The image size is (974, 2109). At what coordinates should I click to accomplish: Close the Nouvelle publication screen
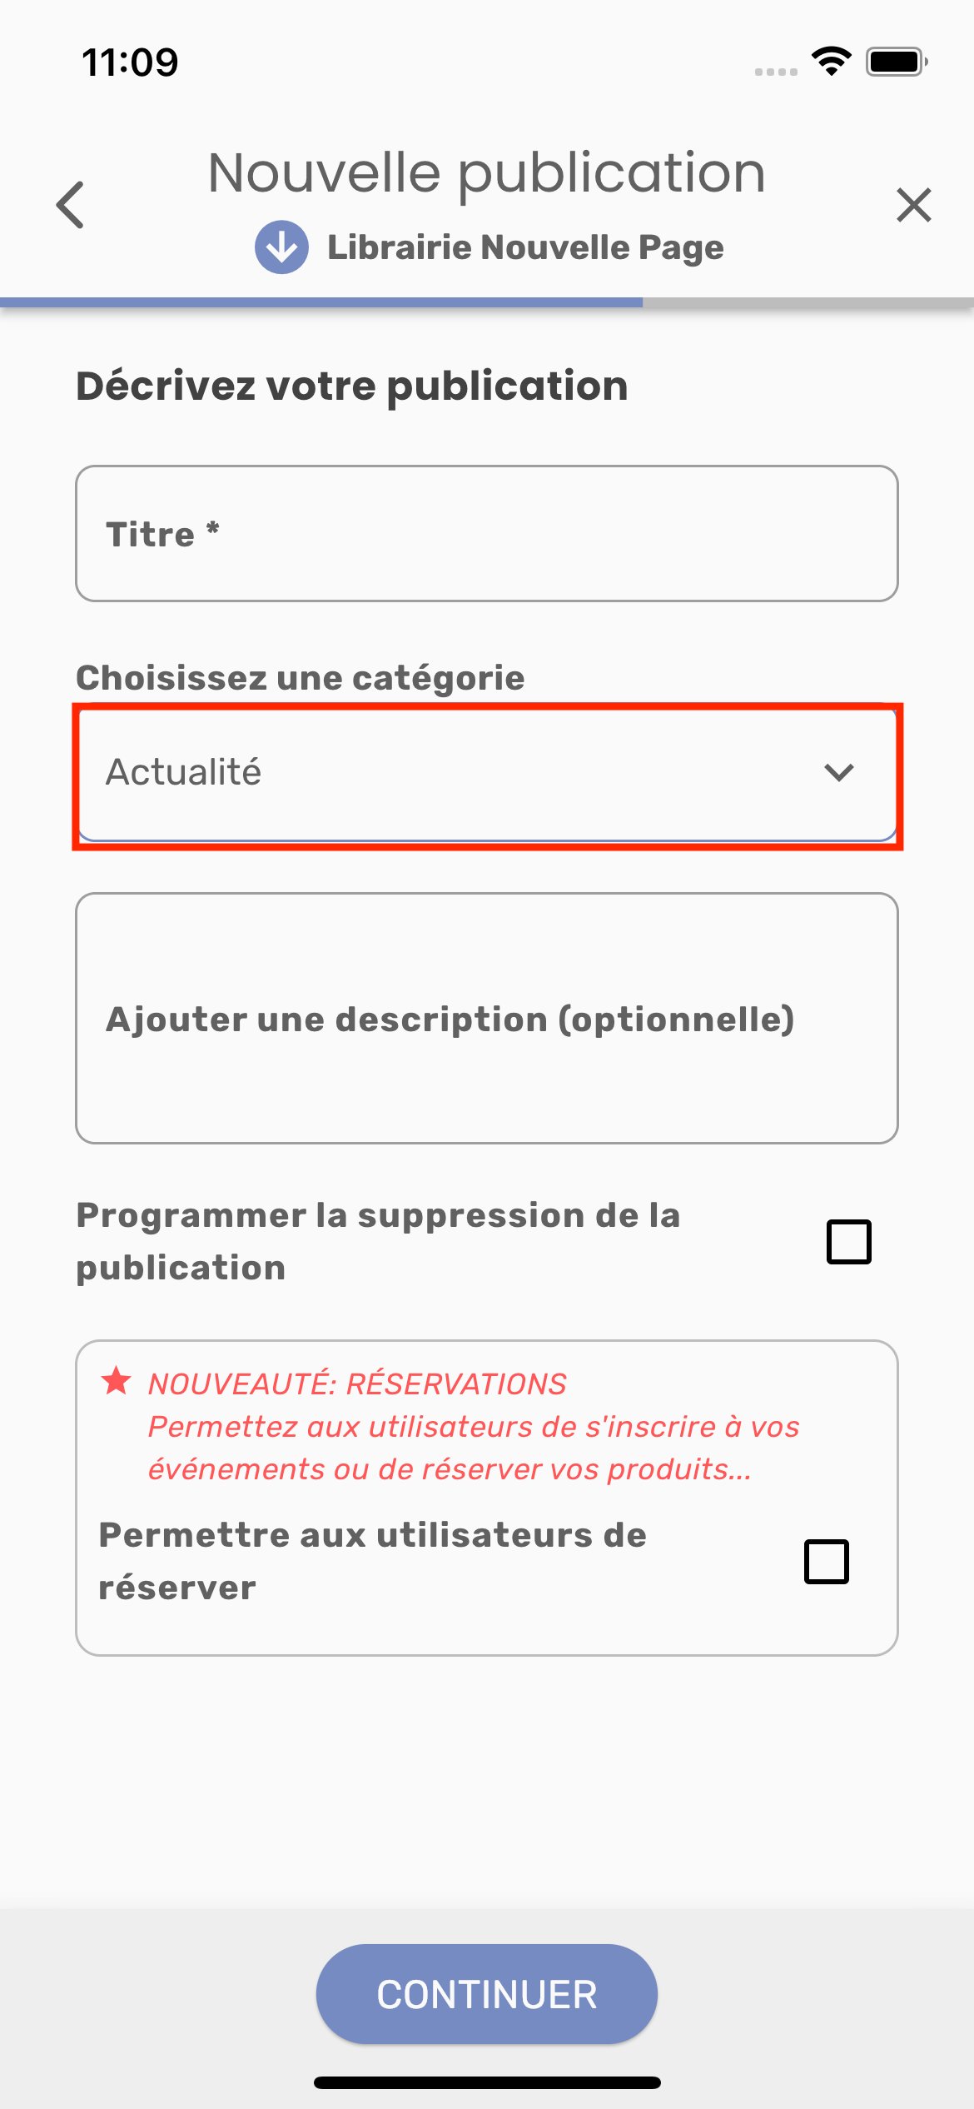tap(913, 205)
